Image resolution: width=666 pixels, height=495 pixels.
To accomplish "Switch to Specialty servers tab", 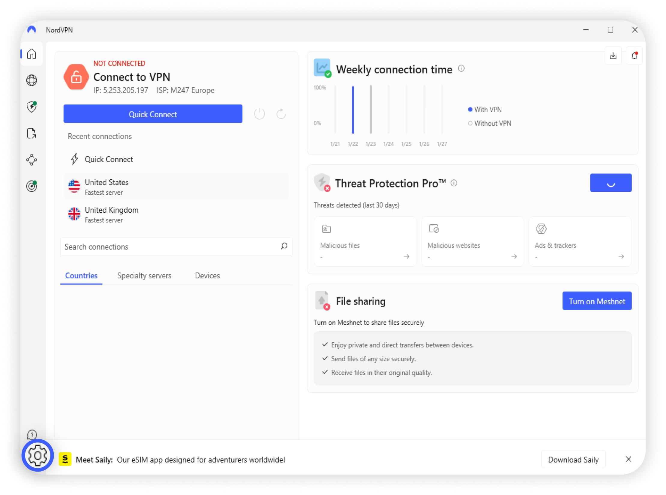I will (x=144, y=275).
